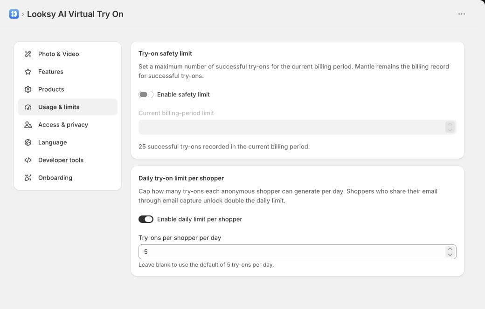Click the Onboarding confetti icon
The height and width of the screenshot is (309, 485).
pyautogui.click(x=28, y=178)
